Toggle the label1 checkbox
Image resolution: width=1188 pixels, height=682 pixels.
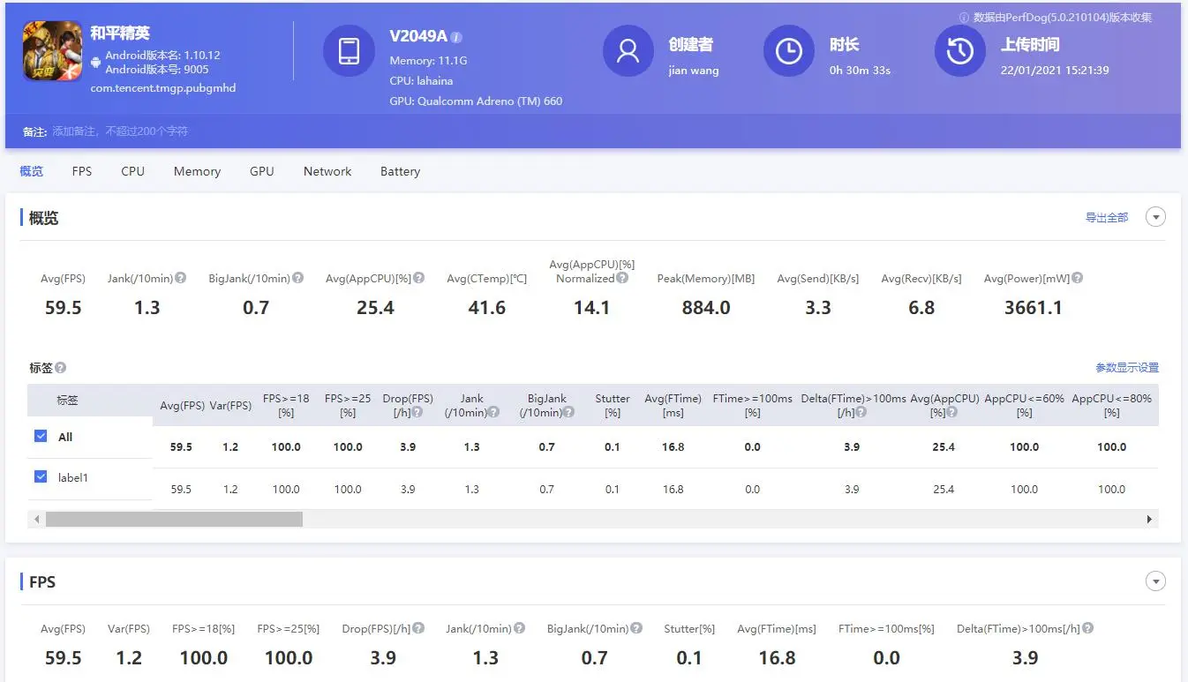click(x=40, y=476)
